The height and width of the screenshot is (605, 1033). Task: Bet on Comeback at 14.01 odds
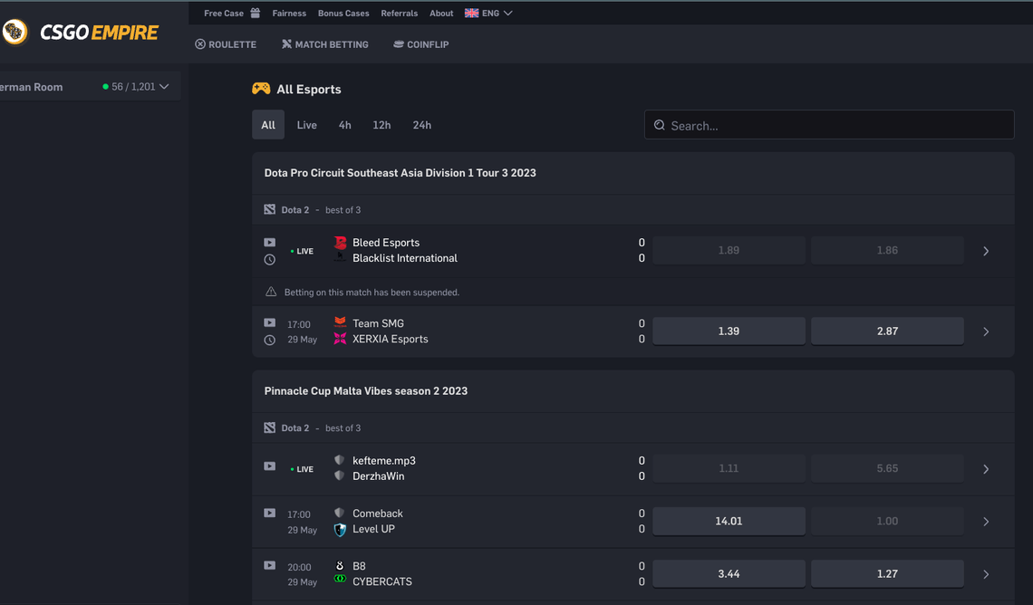click(729, 521)
